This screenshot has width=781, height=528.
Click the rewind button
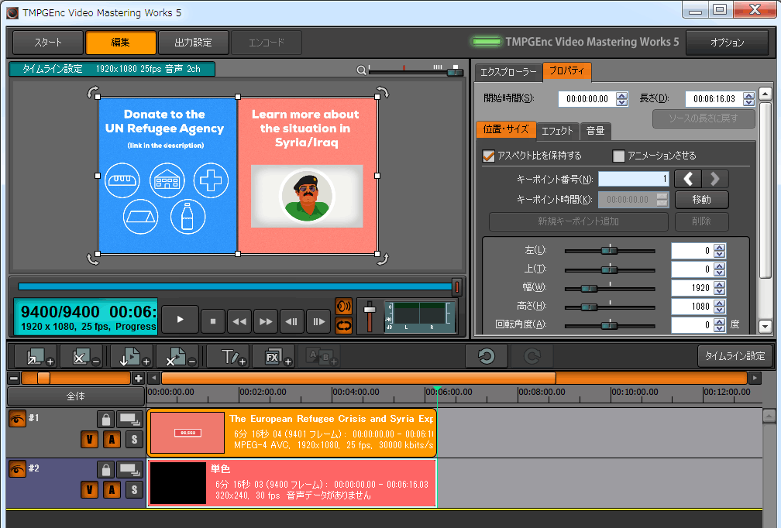(x=239, y=321)
